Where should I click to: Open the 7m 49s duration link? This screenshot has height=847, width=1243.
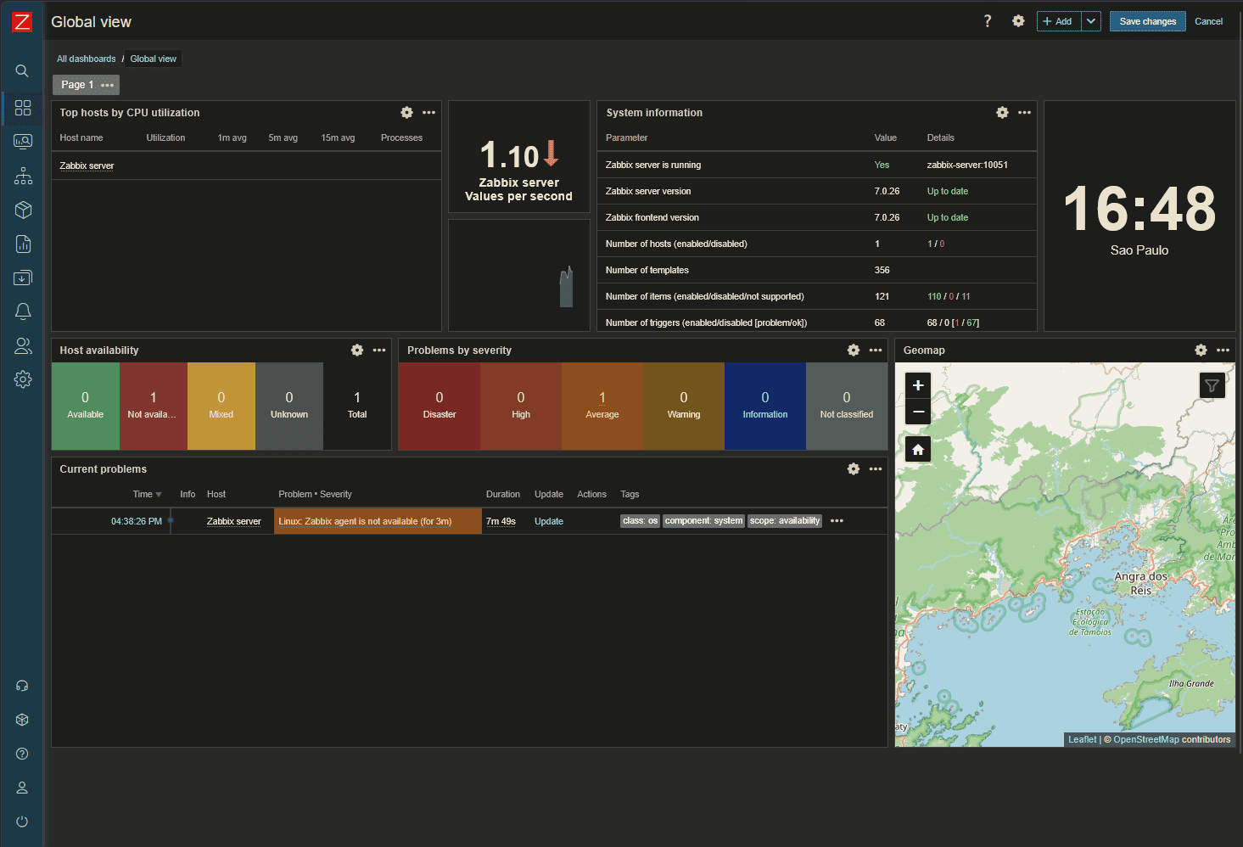click(x=501, y=521)
